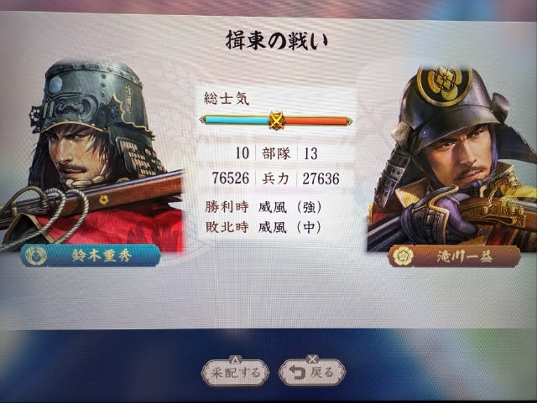Click the triangle symbol above 采配する

tap(235, 360)
